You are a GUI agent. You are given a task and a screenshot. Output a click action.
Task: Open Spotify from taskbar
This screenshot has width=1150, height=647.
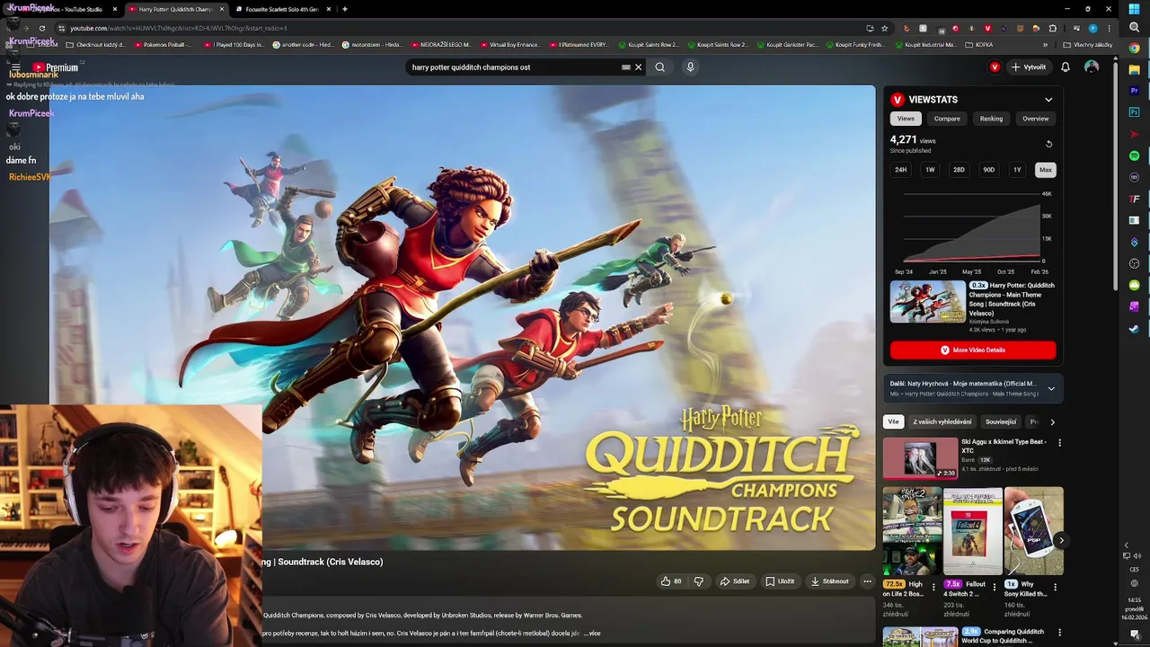[1134, 155]
